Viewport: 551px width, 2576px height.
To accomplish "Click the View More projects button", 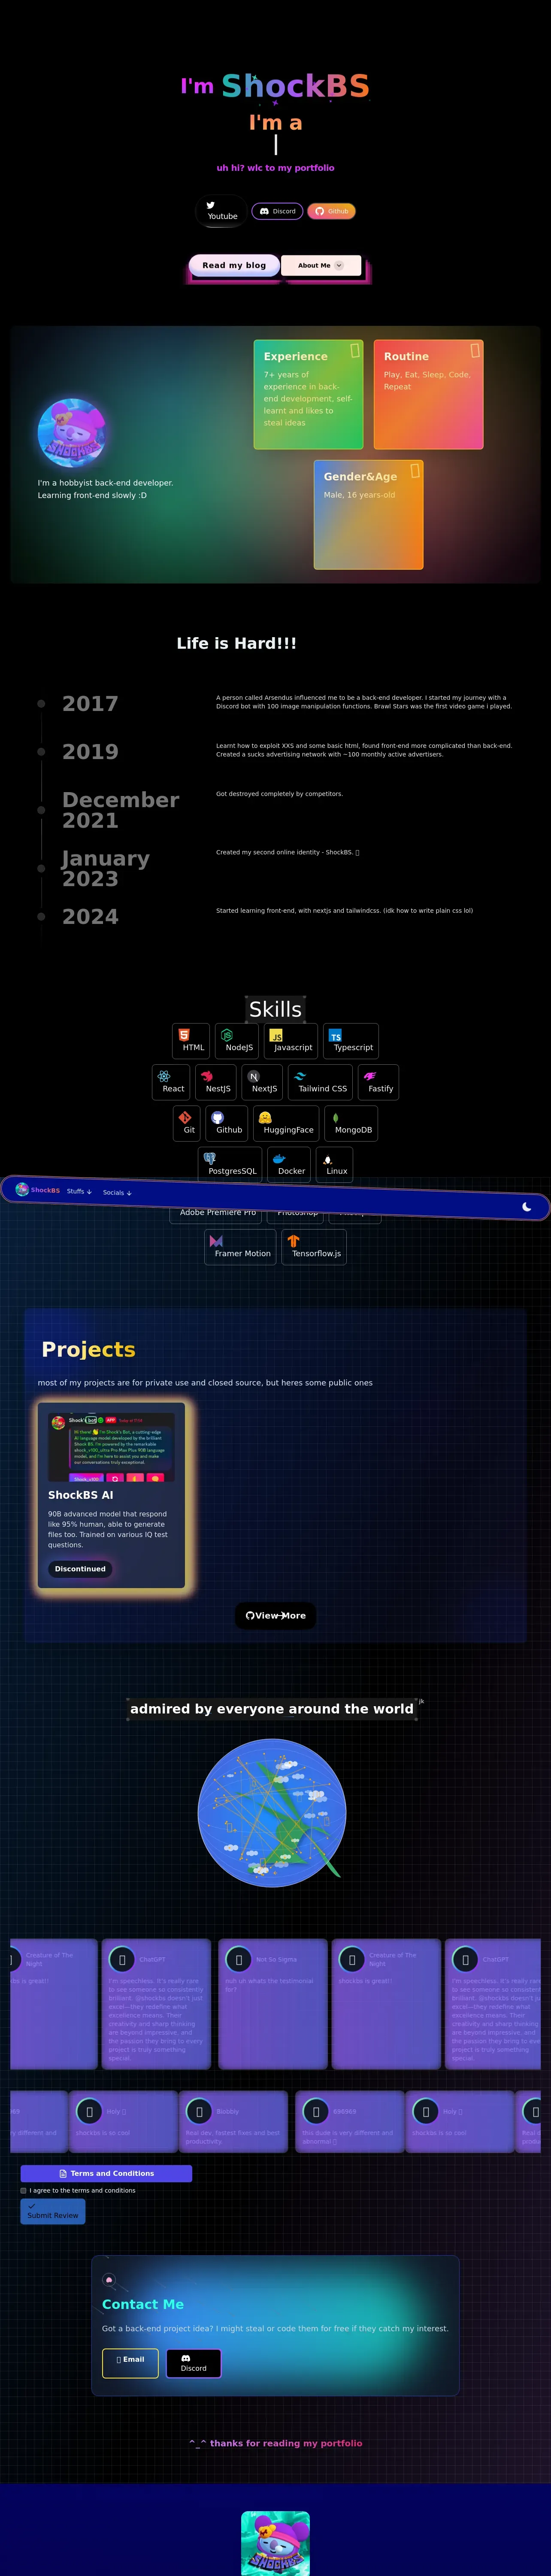I will pos(276,1615).
